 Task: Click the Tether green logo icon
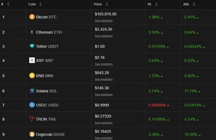32,46
